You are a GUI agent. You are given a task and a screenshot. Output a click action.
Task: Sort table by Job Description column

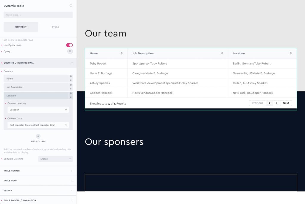(x=222, y=53)
